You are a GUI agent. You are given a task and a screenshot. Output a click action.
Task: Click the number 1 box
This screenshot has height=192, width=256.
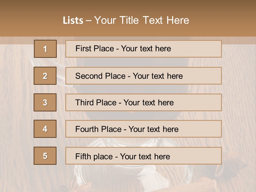point(45,49)
